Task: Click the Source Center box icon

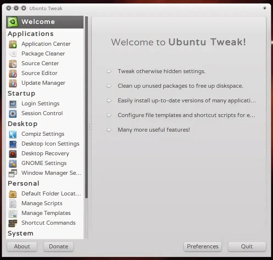Action: coord(13,64)
